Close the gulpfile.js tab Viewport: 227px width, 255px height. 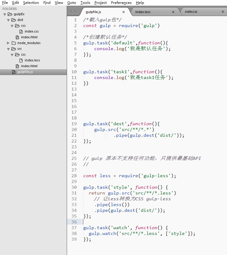[123, 12]
